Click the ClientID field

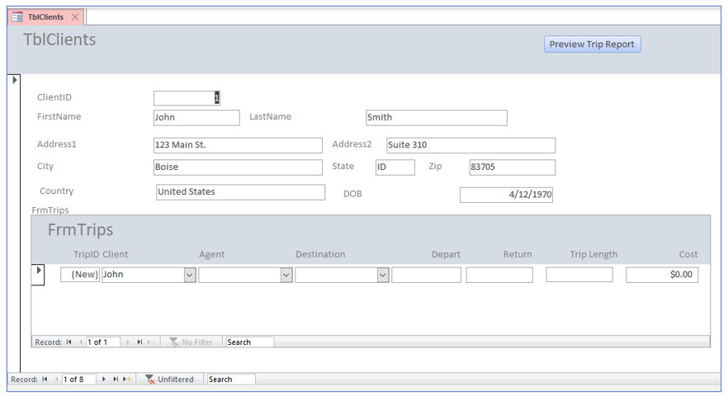pyautogui.click(x=187, y=98)
